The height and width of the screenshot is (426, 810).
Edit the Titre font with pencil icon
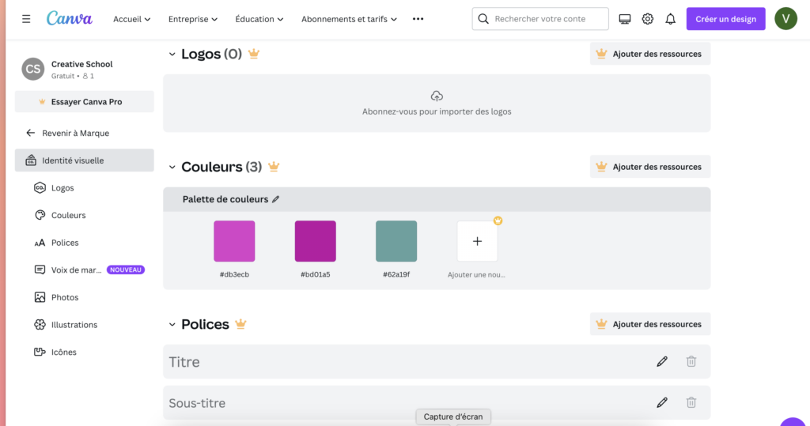pos(662,362)
